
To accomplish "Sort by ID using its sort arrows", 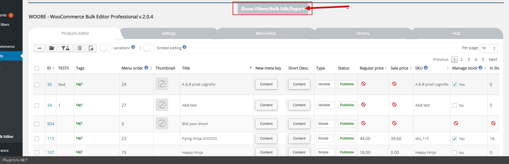I will (54, 68).
